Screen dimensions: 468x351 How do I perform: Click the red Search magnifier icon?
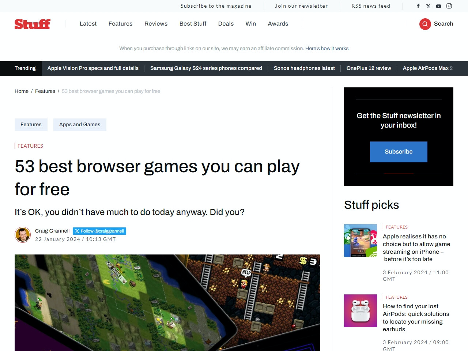click(x=425, y=24)
